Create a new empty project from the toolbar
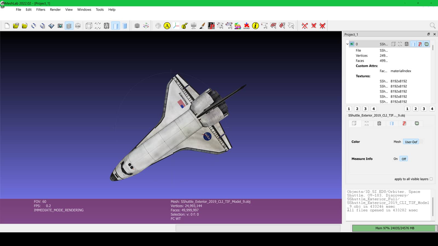 (7, 26)
